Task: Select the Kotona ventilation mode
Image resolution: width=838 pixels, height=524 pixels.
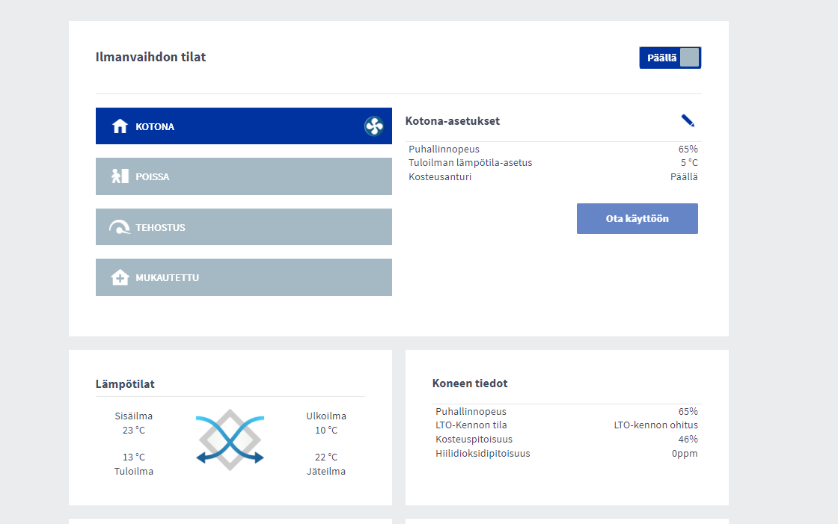Action: (x=244, y=126)
